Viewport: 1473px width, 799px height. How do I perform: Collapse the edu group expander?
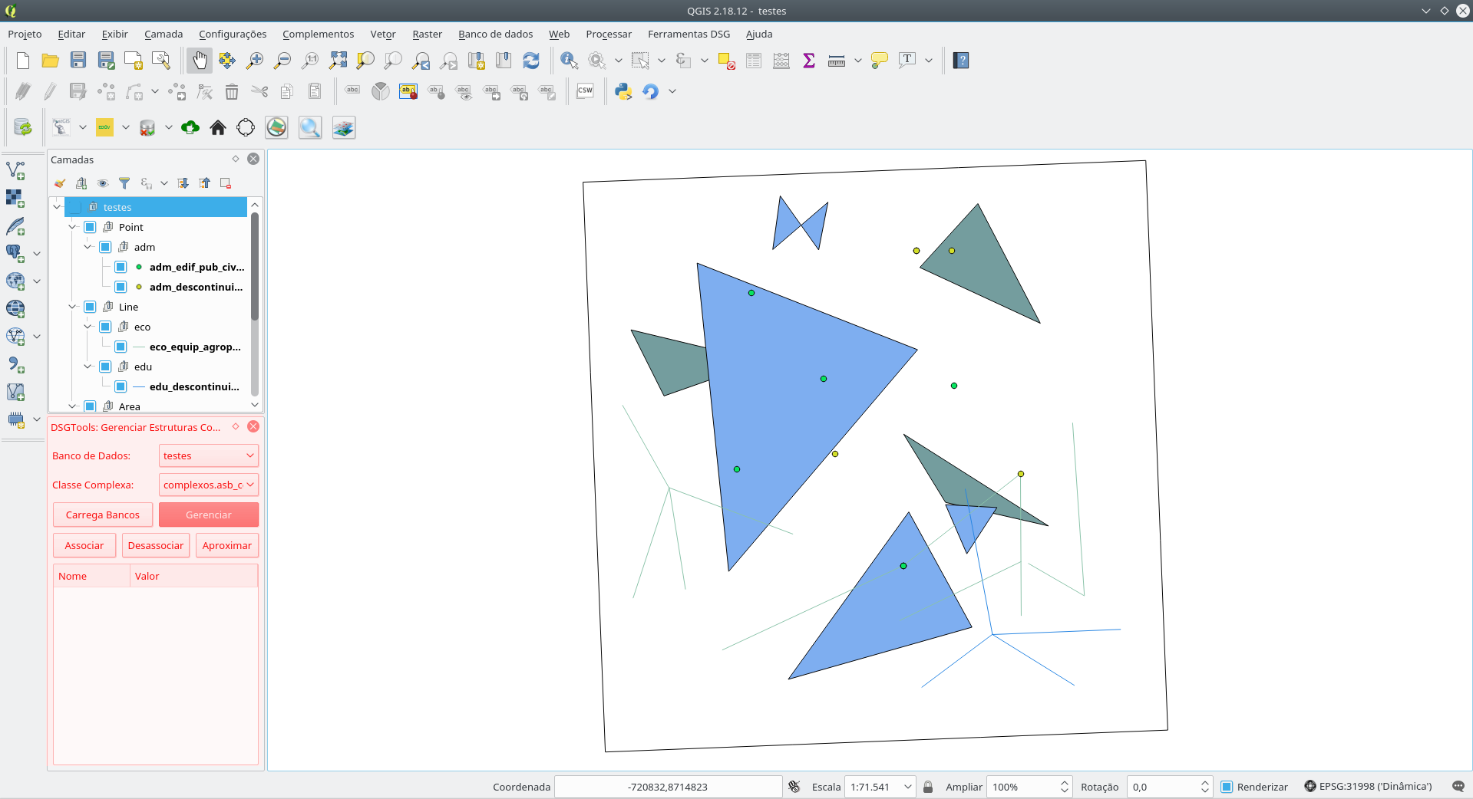pos(88,367)
